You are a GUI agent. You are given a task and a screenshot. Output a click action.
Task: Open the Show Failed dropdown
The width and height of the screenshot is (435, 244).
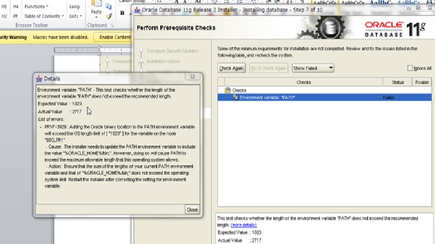pyautogui.click(x=313, y=68)
